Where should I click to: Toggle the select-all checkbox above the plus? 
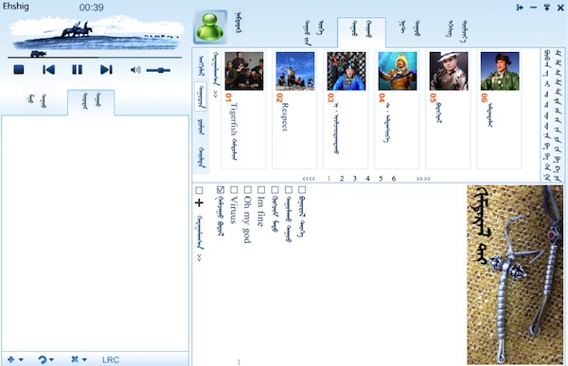[x=199, y=190]
